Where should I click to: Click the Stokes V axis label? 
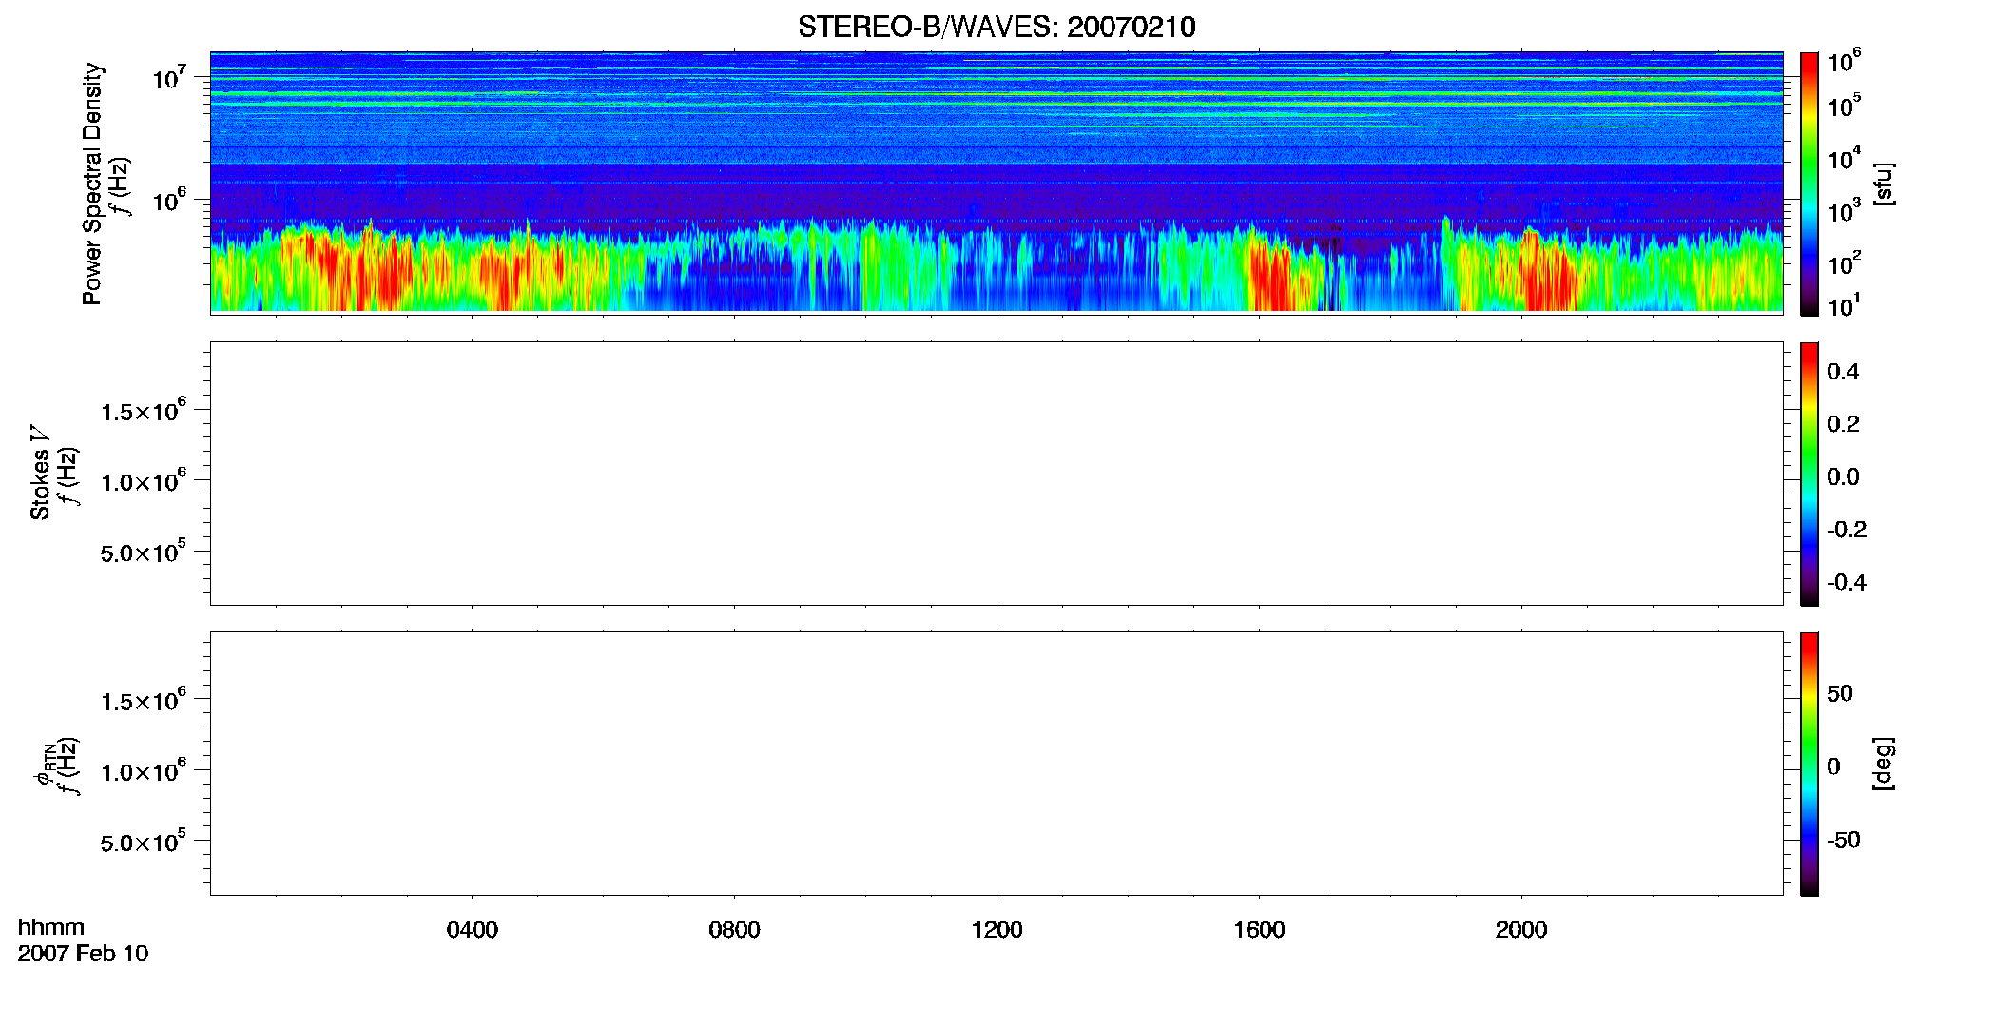point(40,473)
